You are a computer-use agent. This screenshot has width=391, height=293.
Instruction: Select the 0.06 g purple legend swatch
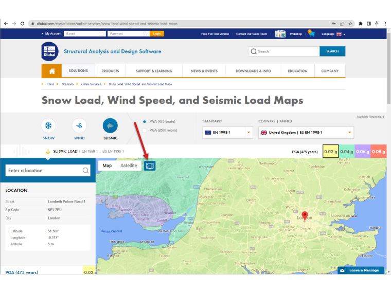click(363, 152)
